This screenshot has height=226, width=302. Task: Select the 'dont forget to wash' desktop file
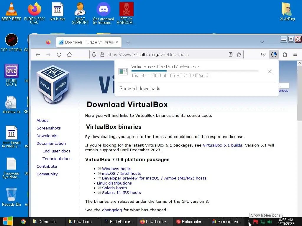[12, 137]
